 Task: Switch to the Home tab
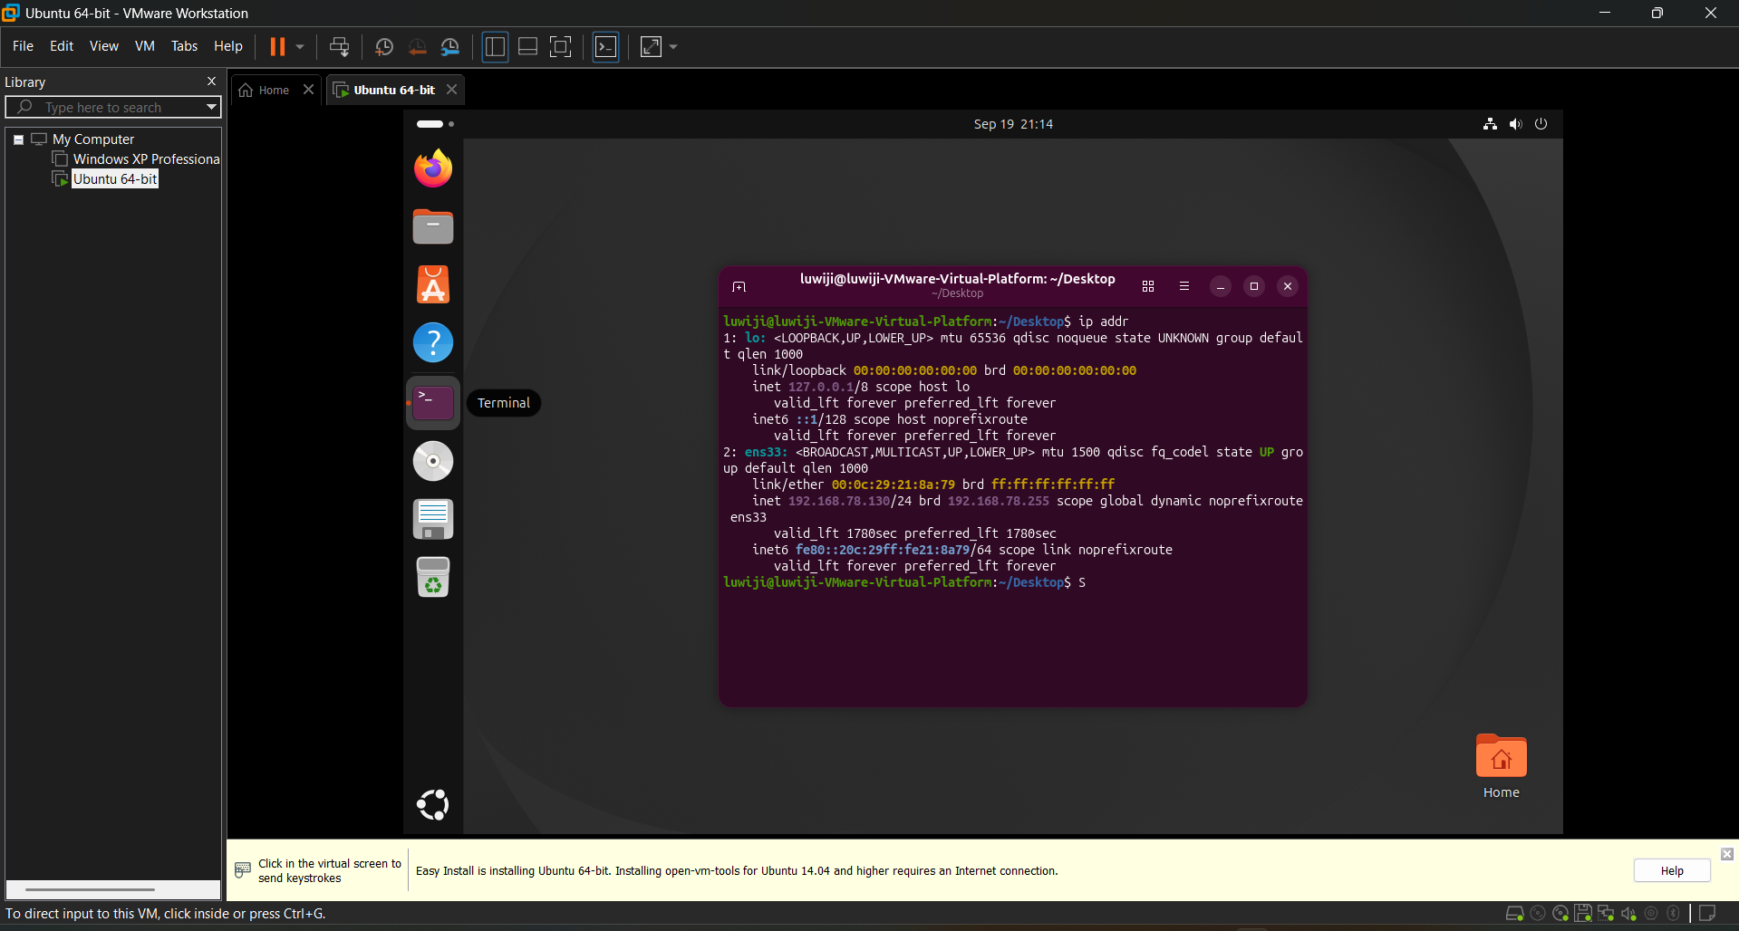click(x=273, y=90)
